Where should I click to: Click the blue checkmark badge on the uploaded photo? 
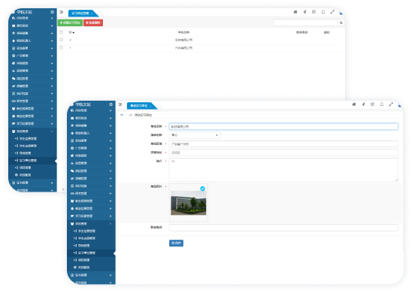[202, 189]
